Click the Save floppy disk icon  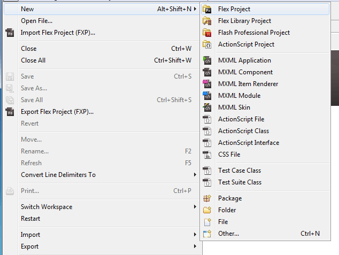(x=10, y=76)
